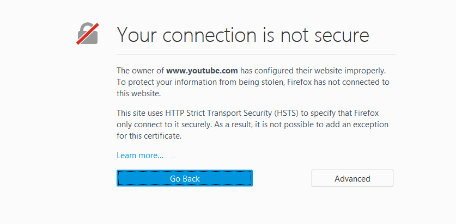Click the crossed-out padlock icon

[x=87, y=34]
